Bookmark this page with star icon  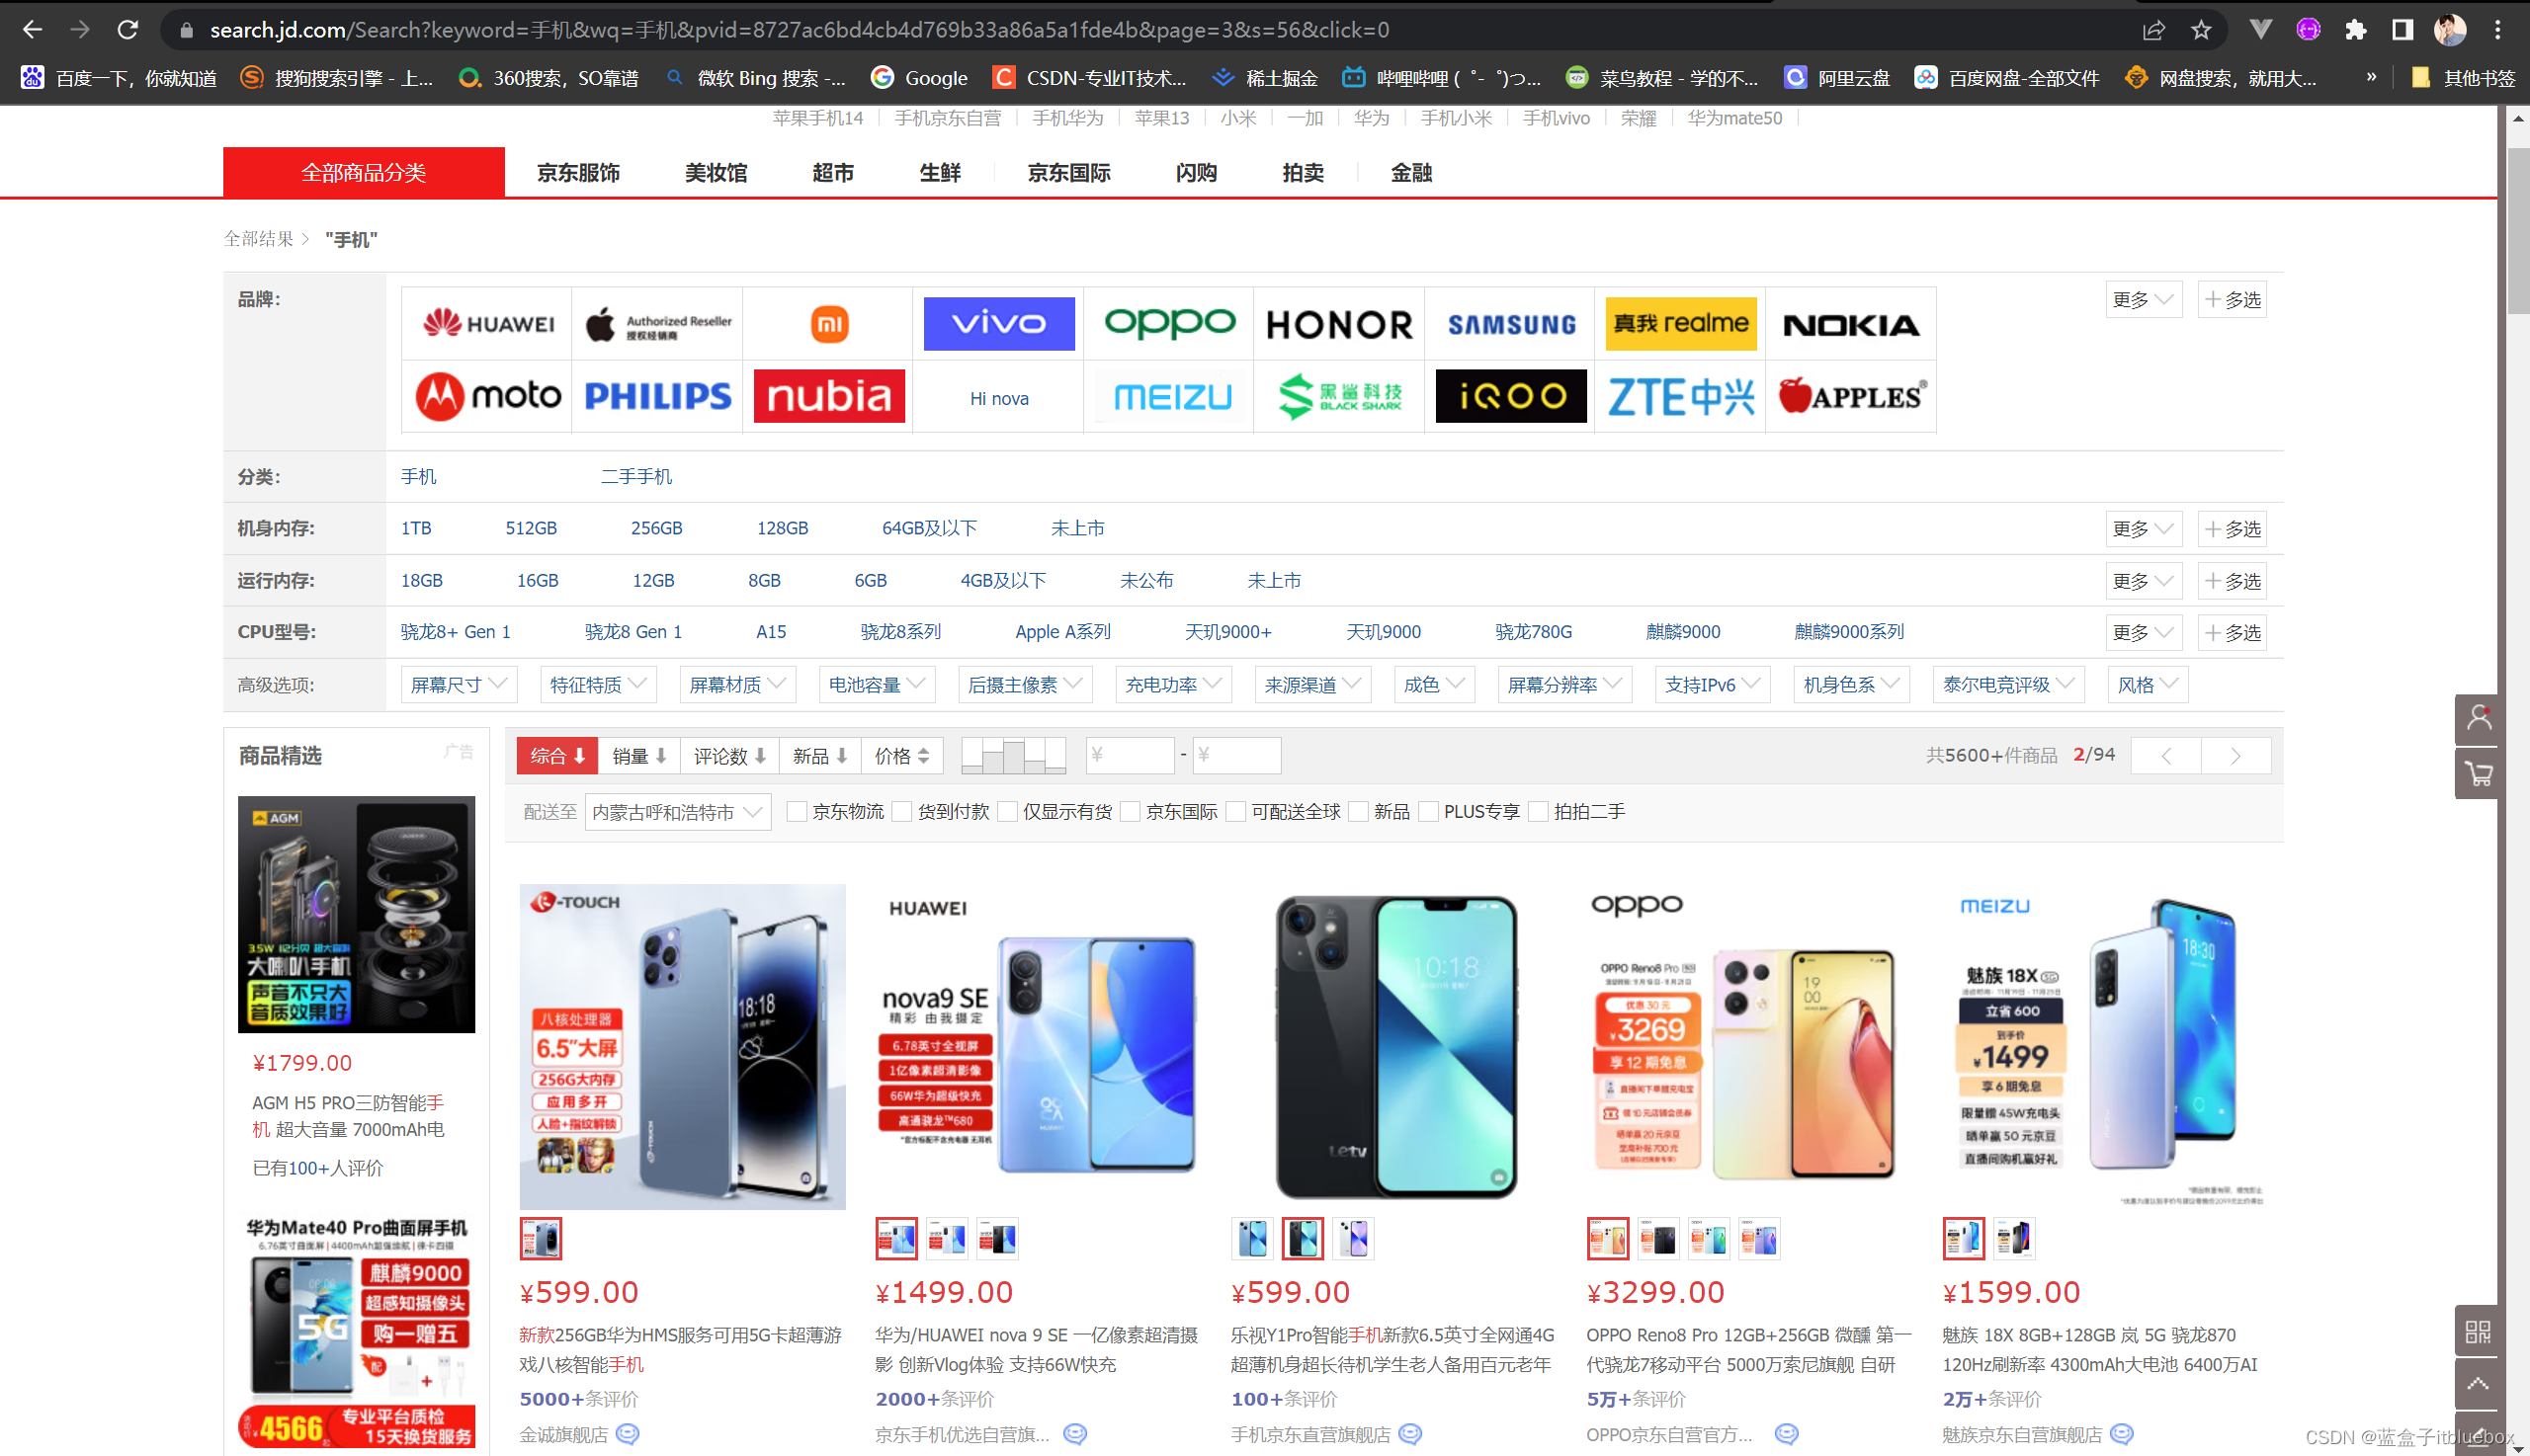pyautogui.click(x=2201, y=30)
